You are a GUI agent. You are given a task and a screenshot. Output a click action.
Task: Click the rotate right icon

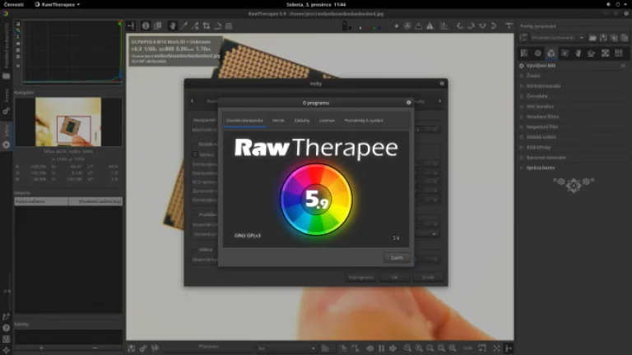472,25
